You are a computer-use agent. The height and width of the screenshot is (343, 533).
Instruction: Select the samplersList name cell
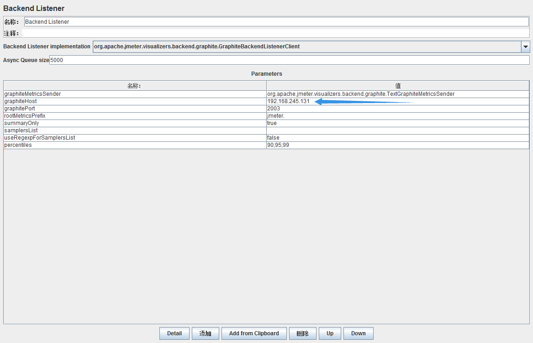click(x=135, y=130)
